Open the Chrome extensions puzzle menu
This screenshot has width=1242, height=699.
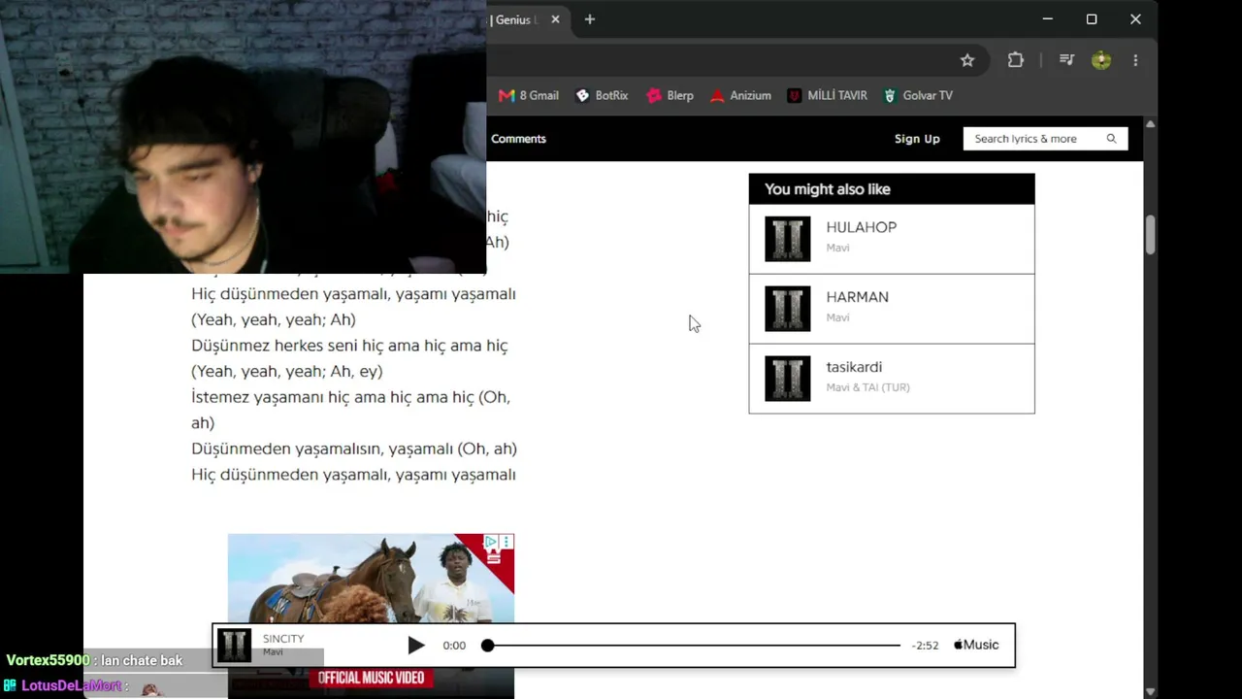pos(1016,60)
